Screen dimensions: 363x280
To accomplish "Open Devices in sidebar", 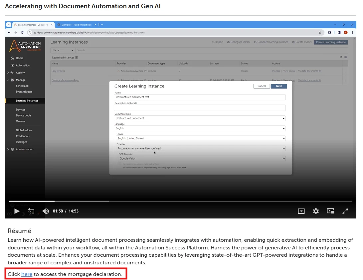I will [x=20, y=110].
